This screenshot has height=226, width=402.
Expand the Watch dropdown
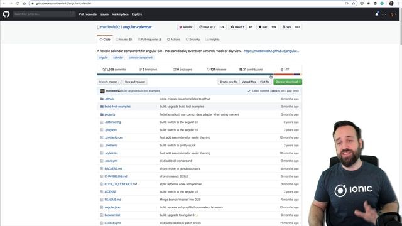pyautogui.click(x=237, y=27)
